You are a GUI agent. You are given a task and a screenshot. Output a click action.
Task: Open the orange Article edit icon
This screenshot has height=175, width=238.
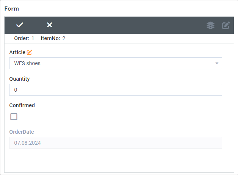pos(30,52)
